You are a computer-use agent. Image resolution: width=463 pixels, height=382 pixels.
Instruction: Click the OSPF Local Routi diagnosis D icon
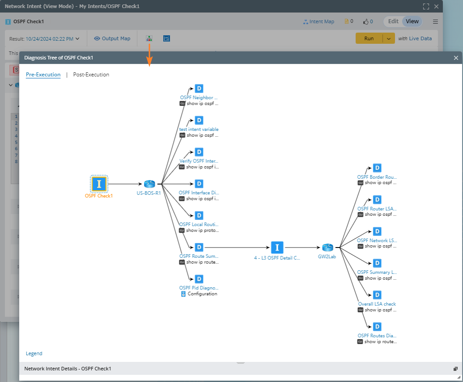pyautogui.click(x=199, y=216)
